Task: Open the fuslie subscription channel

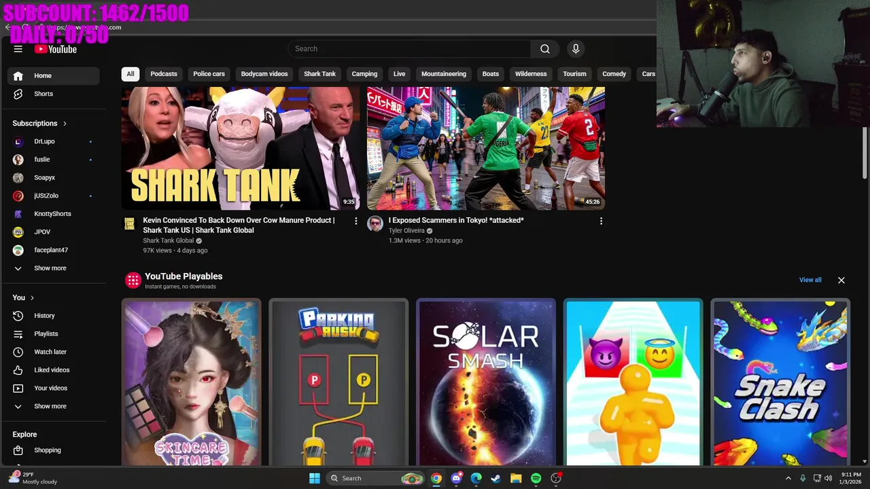Action: [x=54, y=160]
